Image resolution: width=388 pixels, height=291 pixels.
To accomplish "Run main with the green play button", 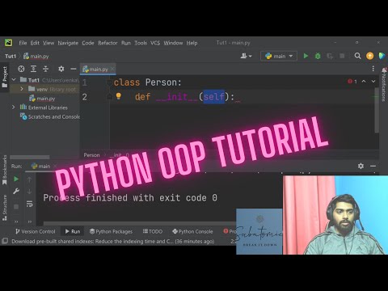I will 306,56.
